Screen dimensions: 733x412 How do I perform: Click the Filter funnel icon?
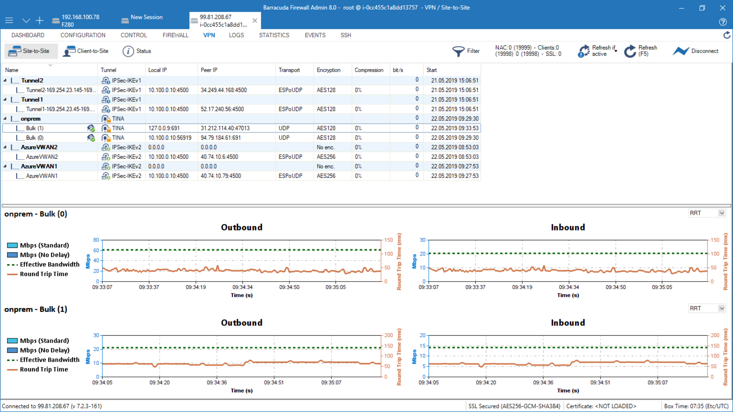(458, 51)
